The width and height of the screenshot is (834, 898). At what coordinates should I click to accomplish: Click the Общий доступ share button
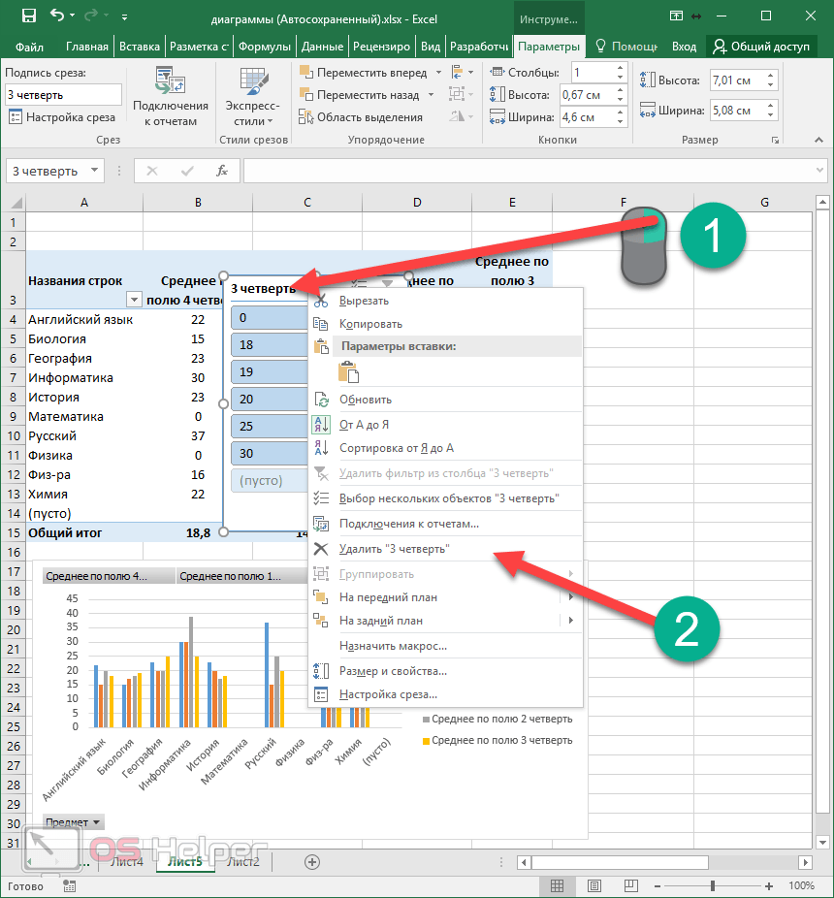pos(762,47)
